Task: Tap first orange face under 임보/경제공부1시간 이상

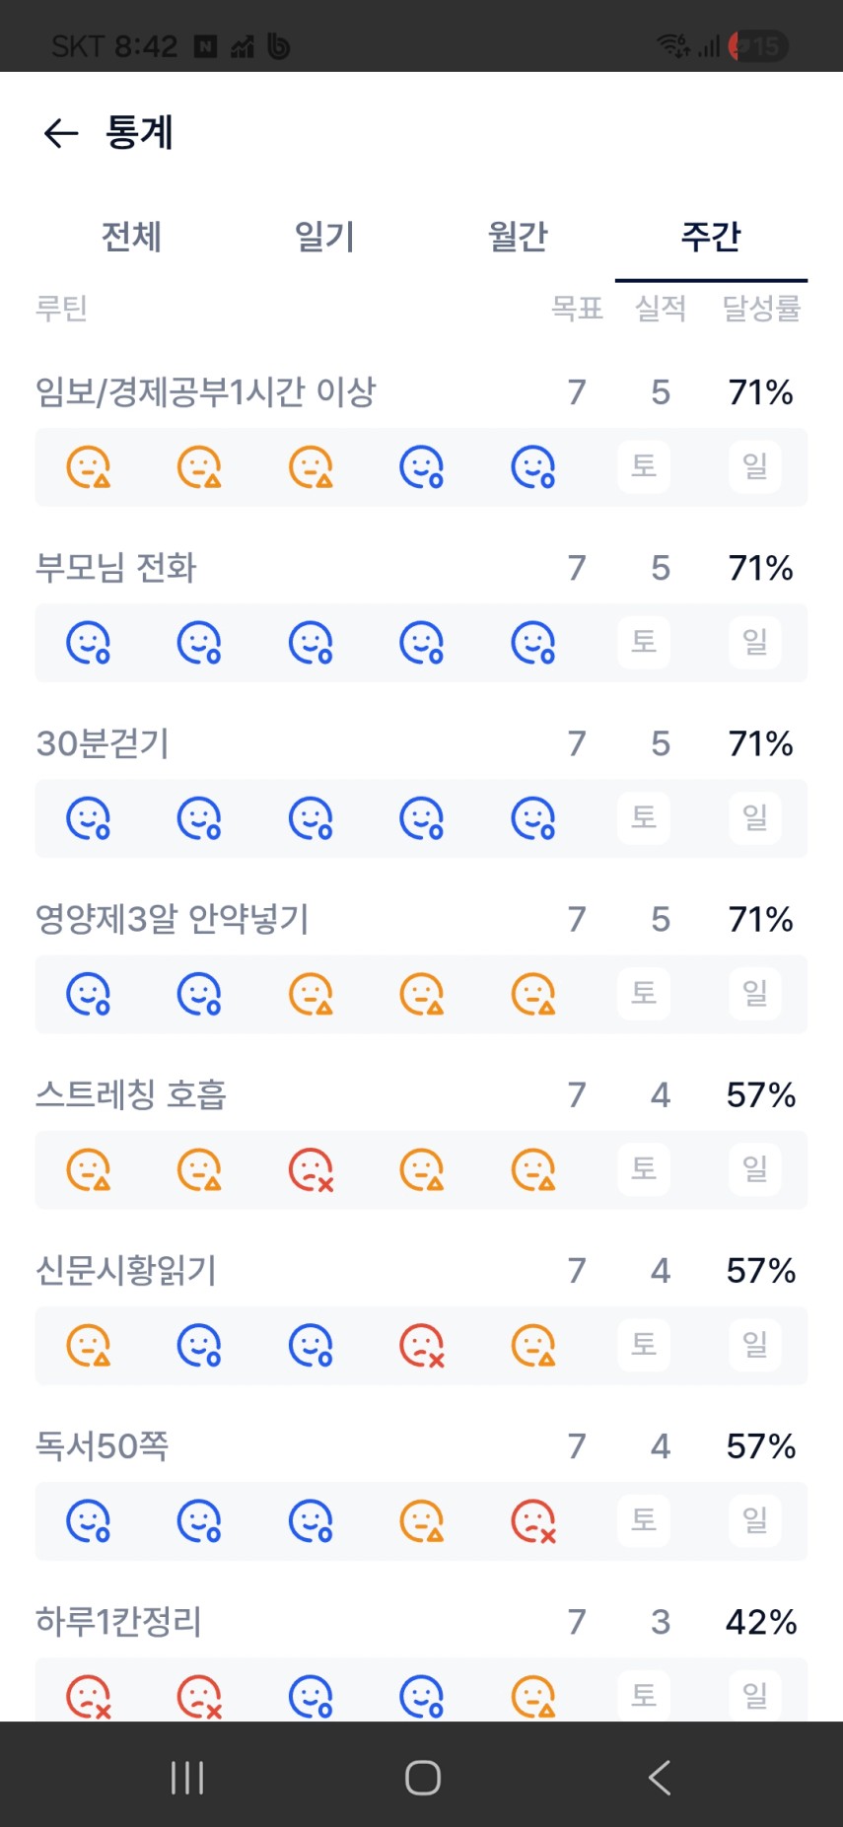Action: point(88,466)
